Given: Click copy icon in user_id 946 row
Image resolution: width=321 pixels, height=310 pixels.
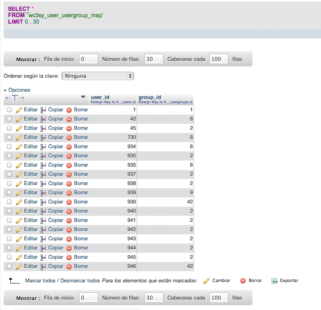Looking at the screenshot, I should (x=43, y=266).
